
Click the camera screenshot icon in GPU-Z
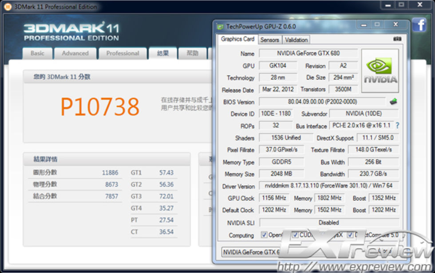pos(397,39)
